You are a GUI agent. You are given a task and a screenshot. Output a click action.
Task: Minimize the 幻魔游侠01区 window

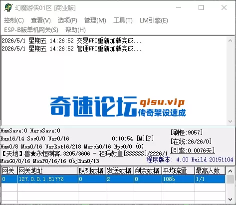[x=179, y=7]
